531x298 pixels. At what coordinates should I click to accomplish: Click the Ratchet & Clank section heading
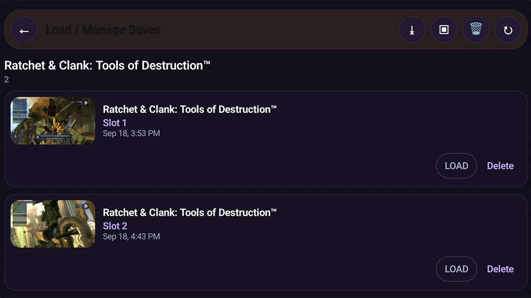coord(107,66)
